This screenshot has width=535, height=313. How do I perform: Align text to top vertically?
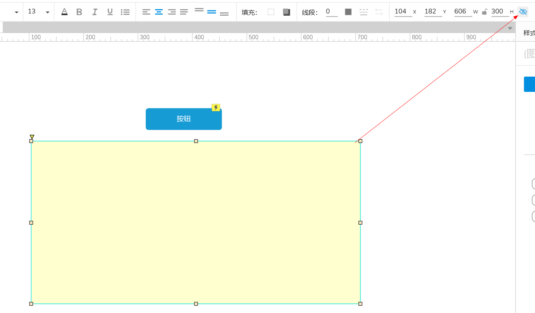click(x=199, y=10)
